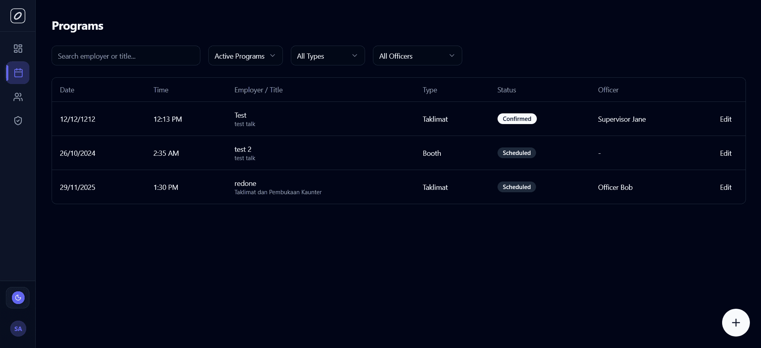Screen dimensions: 761x348
Task: Click the Status column header
Action: [506, 90]
